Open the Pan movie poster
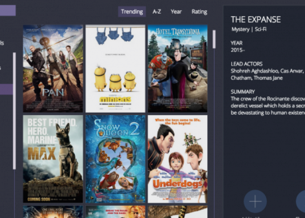The height and width of the screenshot is (218, 305). (x=53, y=68)
